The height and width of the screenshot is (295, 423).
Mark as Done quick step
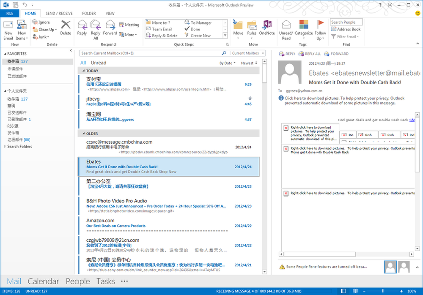pyautogui.click(x=192, y=29)
